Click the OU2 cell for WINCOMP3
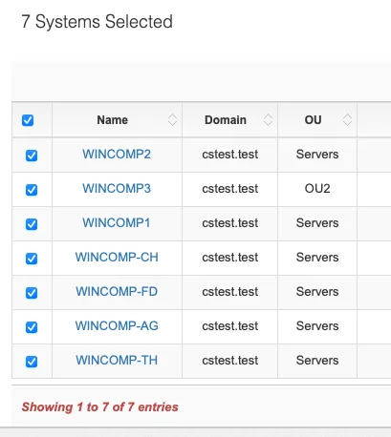391x437 pixels. coord(317,189)
